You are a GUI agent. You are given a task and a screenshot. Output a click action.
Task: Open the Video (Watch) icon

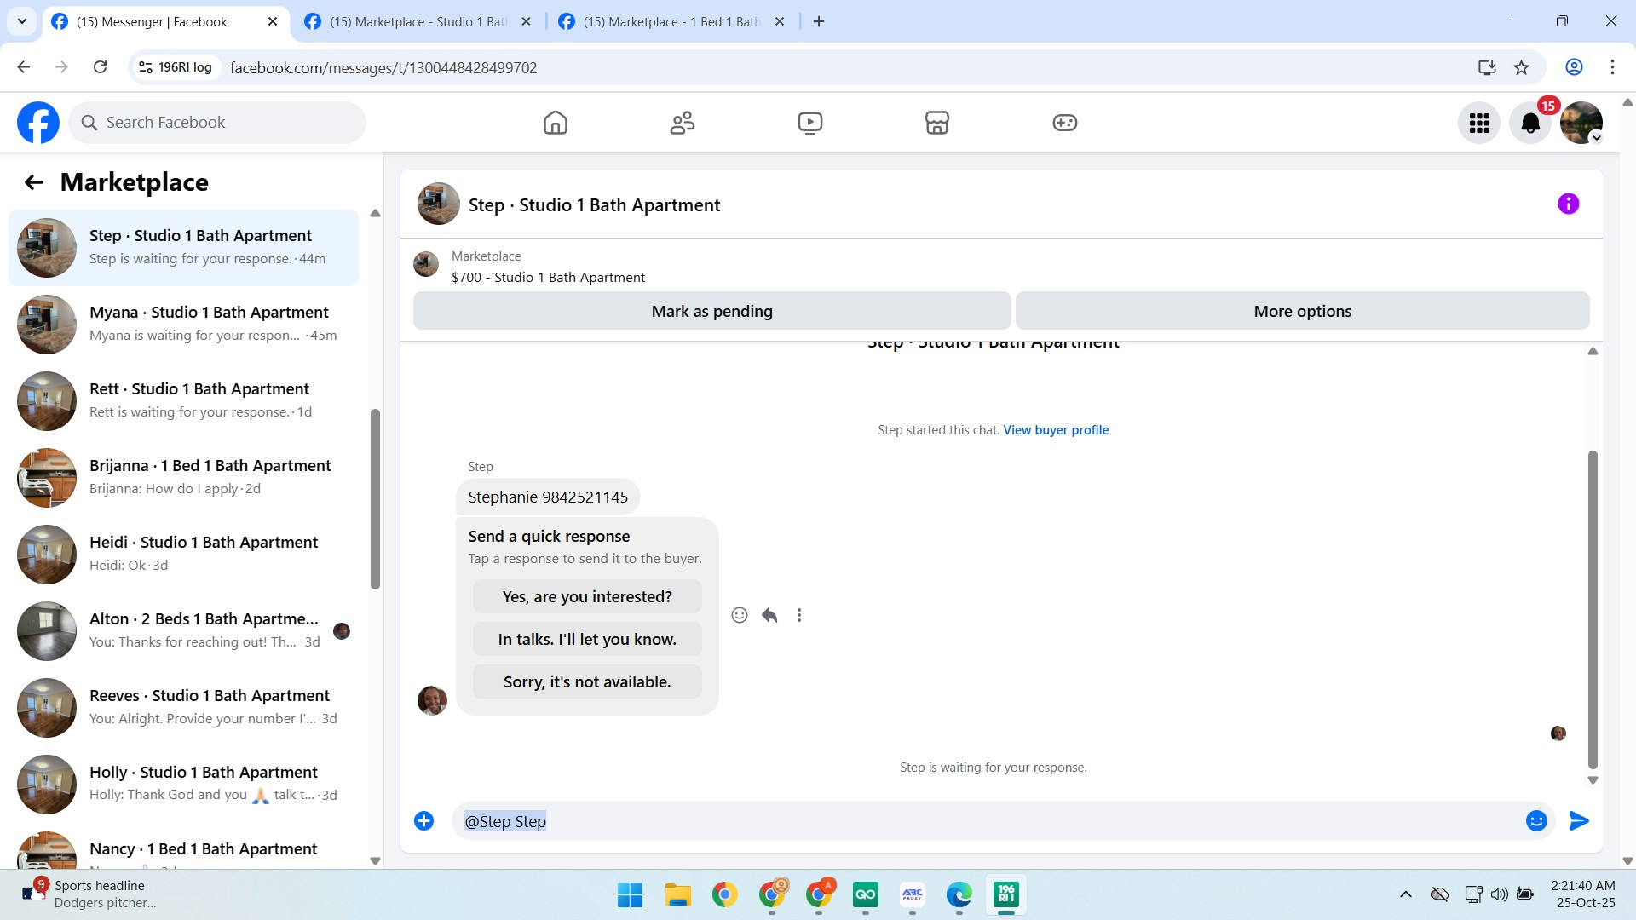[x=810, y=123]
